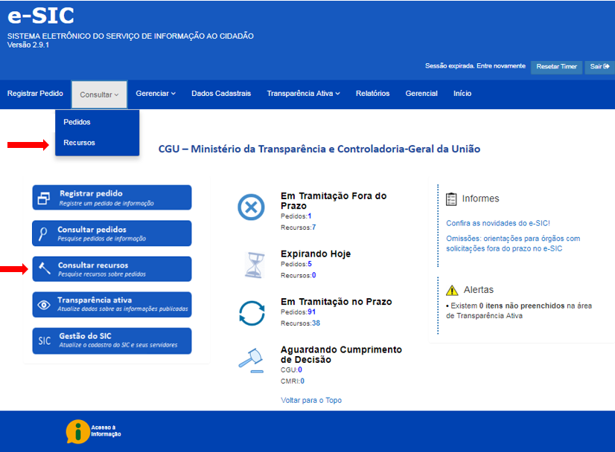Image resolution: width=615 pixels, height=452 pixels.
Task: Expand the Consultar dropdown menu
Action: (x=99, y=94)
